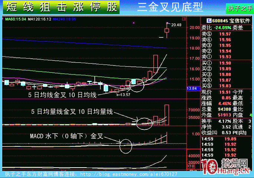Click the 1.00 MACD axis label
The height and width of the screenshot is (178, 254).
(x=196, y=134)
